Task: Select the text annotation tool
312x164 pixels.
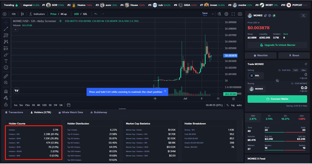Action: 6,61
